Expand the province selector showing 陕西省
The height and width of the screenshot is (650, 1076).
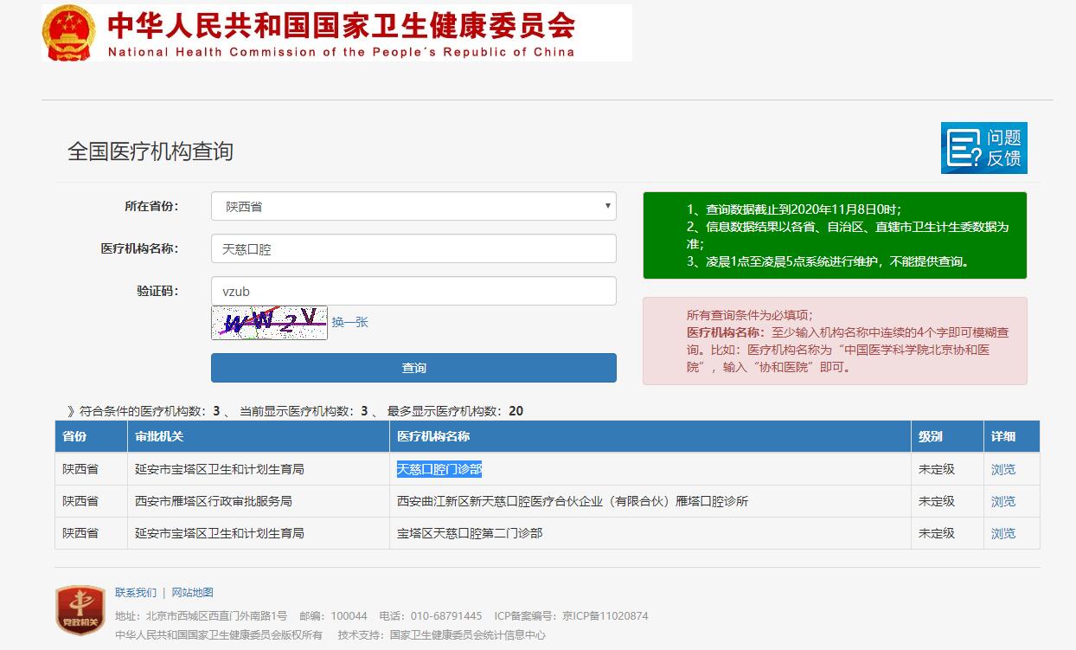click(413, 206)
